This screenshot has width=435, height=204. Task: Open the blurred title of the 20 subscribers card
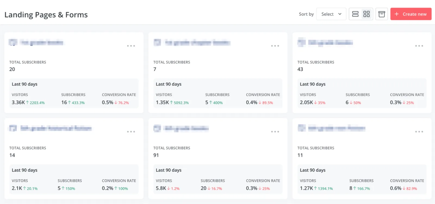(x=42, y=43)
